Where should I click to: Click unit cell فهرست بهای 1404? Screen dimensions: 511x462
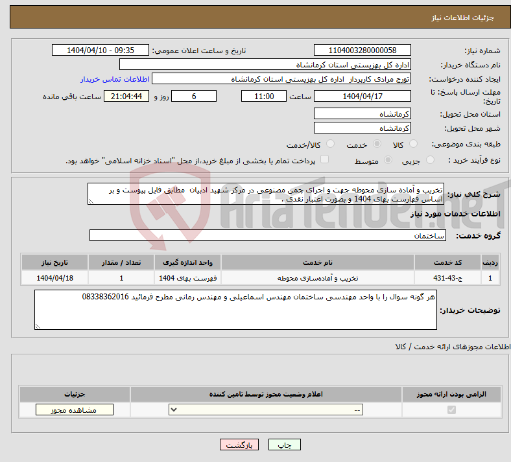point(187,278)
